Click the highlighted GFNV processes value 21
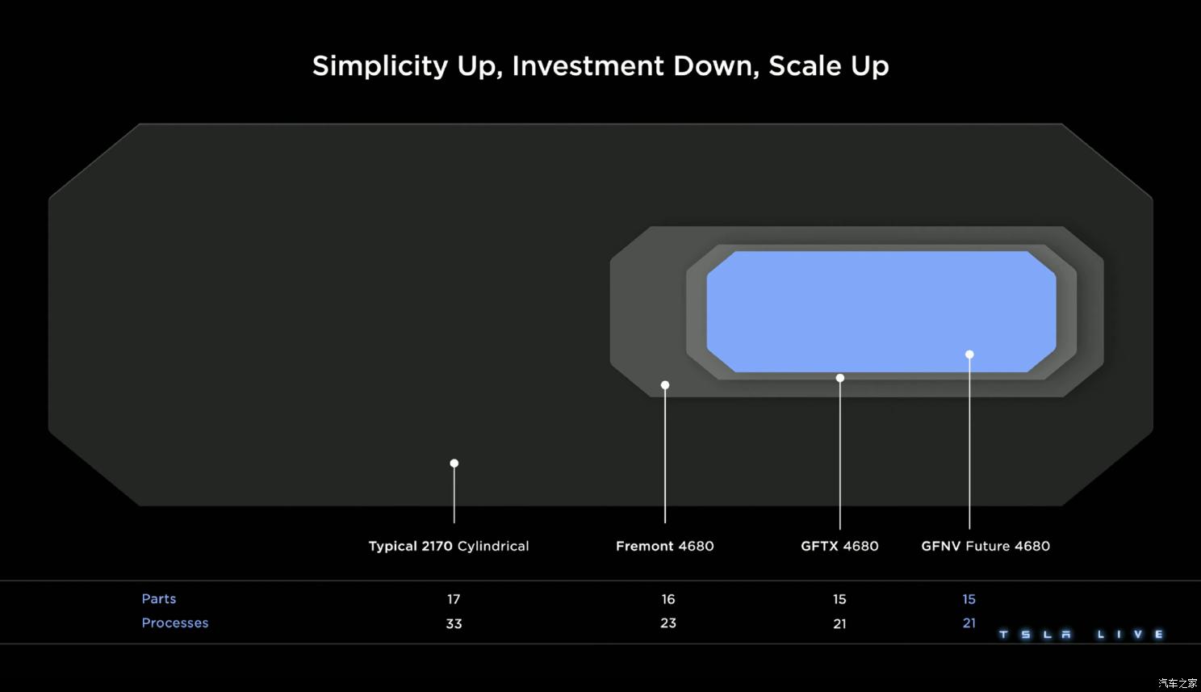This screenshot has height=692, width=1201. point(969,623)
